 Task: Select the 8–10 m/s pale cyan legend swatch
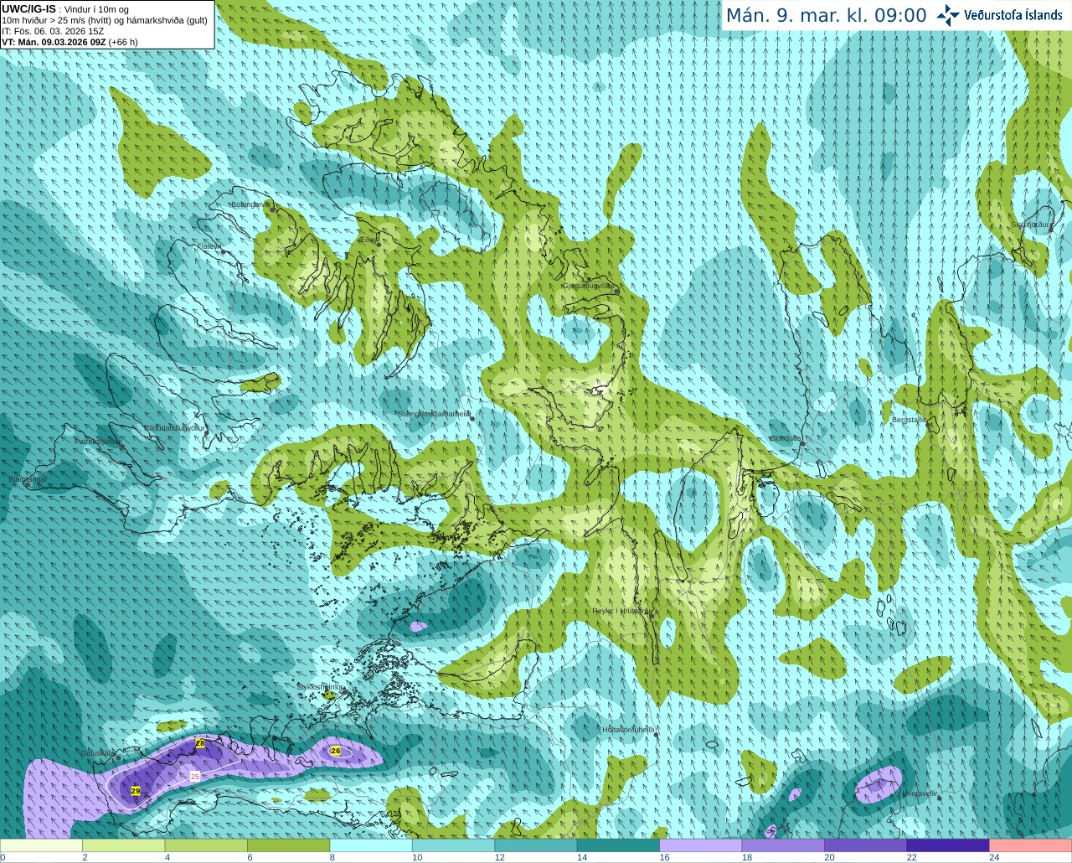pyautogui.click(x=371, y=845)
